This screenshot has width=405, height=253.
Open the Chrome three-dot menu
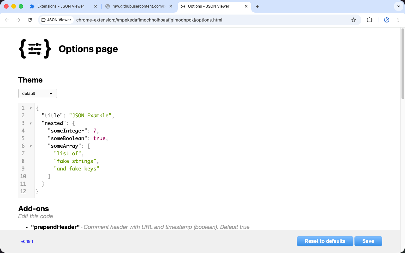[398, 20]
